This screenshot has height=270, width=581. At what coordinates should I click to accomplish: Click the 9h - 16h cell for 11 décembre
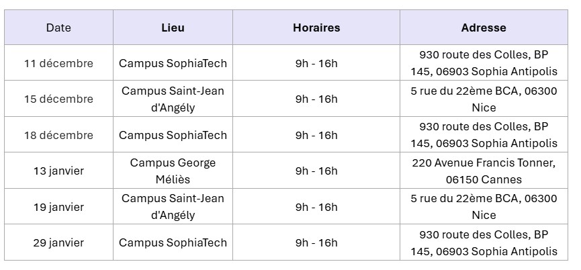tap(316, 63)
